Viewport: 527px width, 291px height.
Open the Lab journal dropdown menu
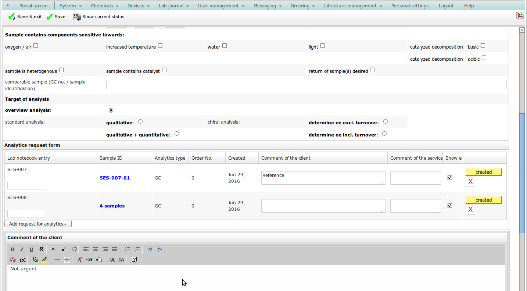(x=173, y=6)
